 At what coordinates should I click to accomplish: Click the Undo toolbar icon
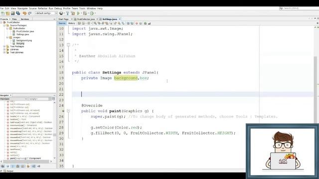pyautogui.click(x=24, y=13)
